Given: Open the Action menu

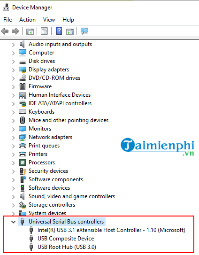Looking at the screenshot, I should coord(27,20).
